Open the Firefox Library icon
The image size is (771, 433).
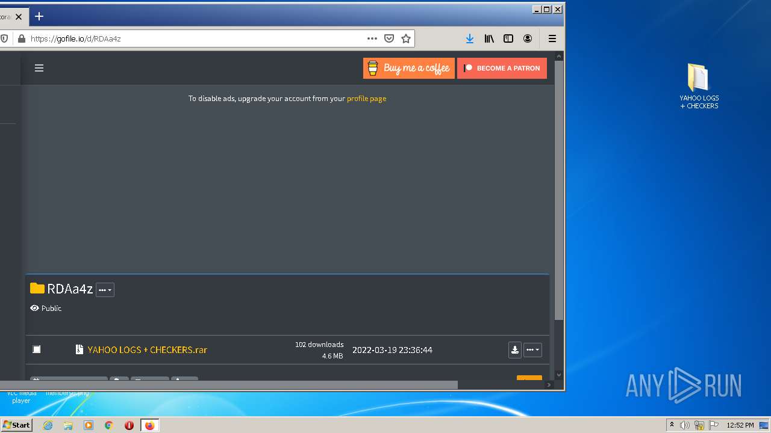tap(489, 38)
